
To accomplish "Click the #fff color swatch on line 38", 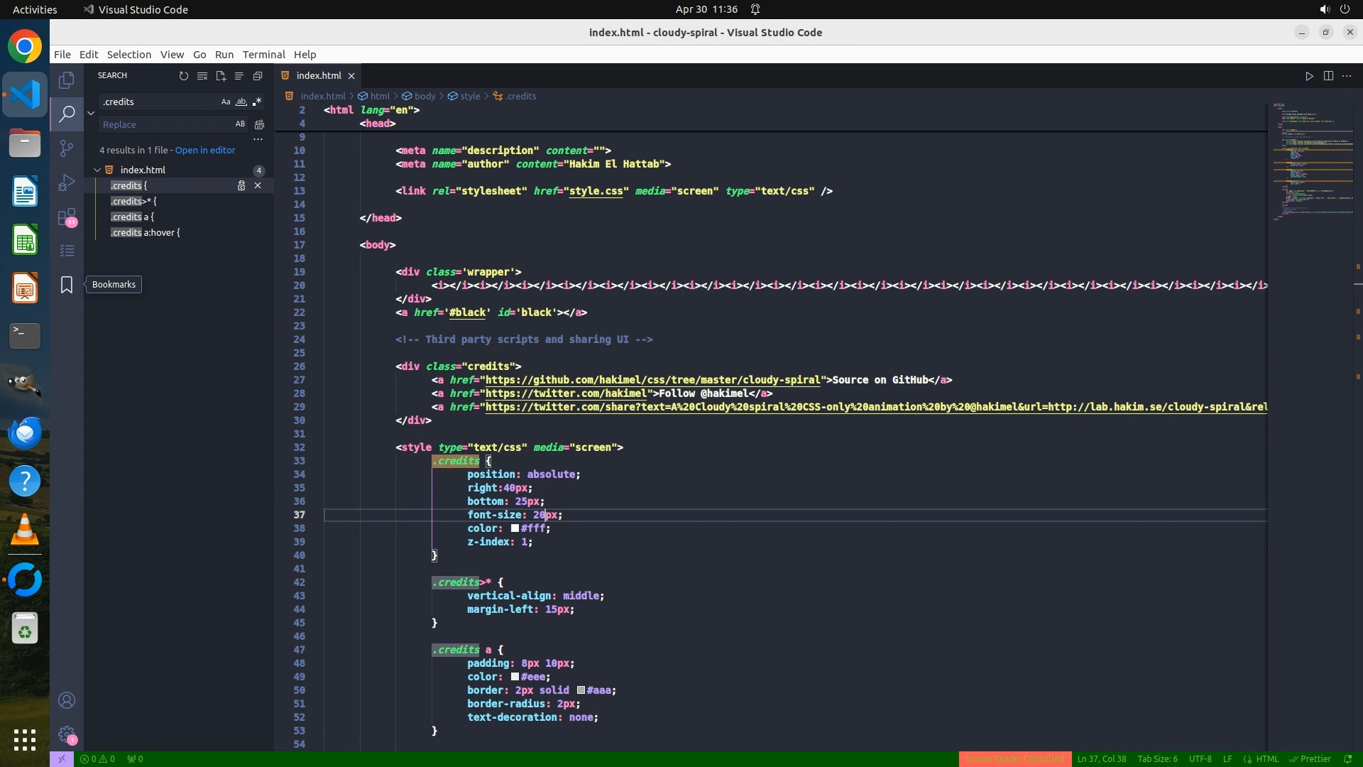I will (515, 528).
